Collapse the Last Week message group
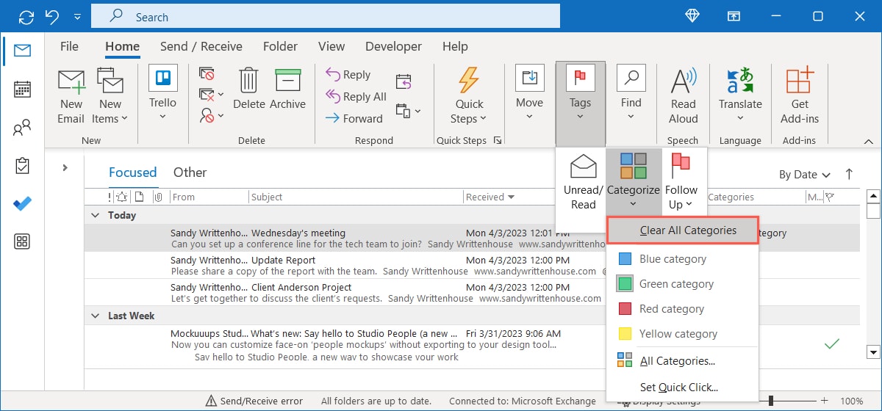882x411 pixels. click(94, 316)
